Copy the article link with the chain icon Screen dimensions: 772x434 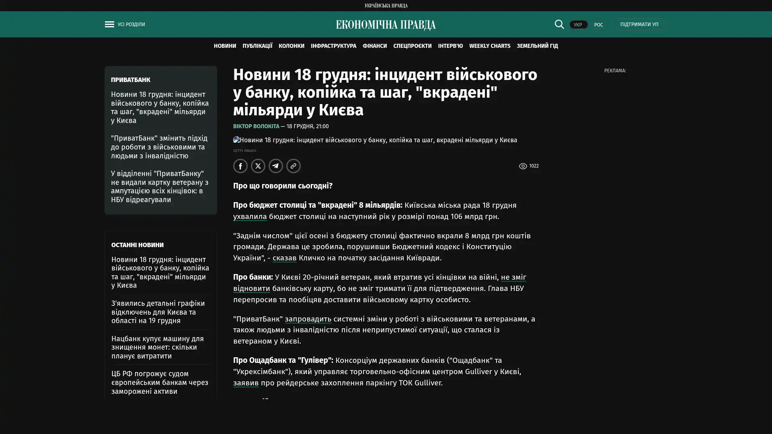[294, 166]
